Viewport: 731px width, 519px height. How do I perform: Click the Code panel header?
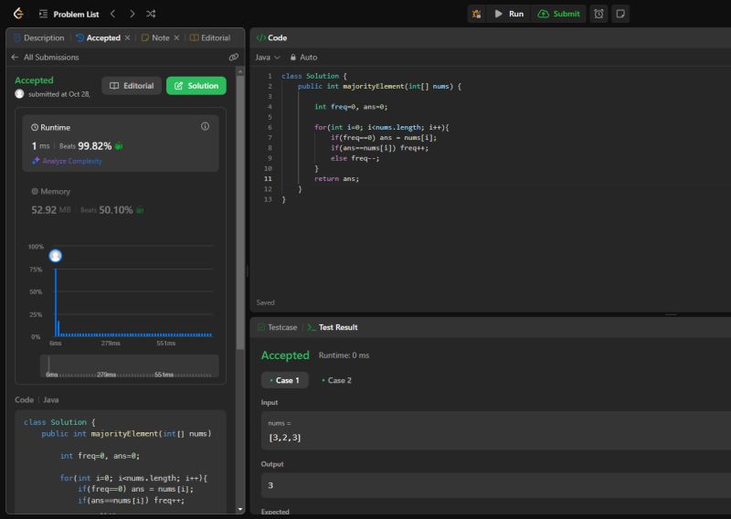[271, 37]
